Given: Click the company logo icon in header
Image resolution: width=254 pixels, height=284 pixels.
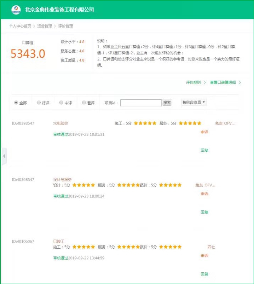Looking at the screenshot, I should [16, 10].
